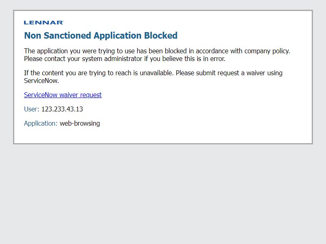
Task: Click the web-browsing application value
Action: (x=80, y=124)
